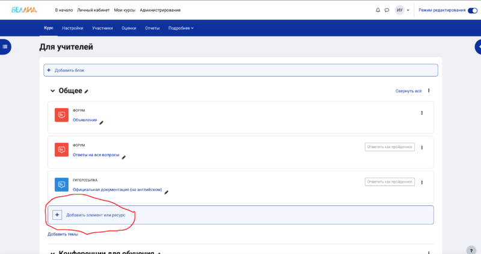The image size is (481, 254).
Task: Click the blue Гиперссылка activity icon
Action: tap(61, 184)
